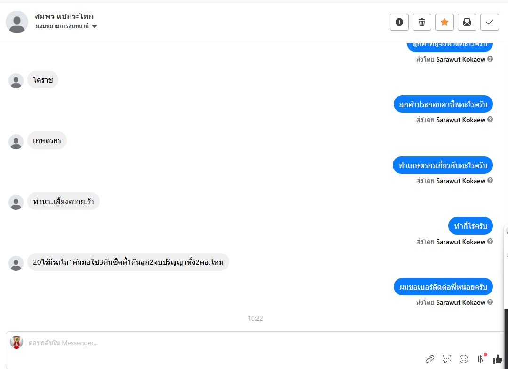Mark conversation as spam with exclamation icon
Image resolution: width=508 pixels, height=369 pixels.
coord(399,22)
